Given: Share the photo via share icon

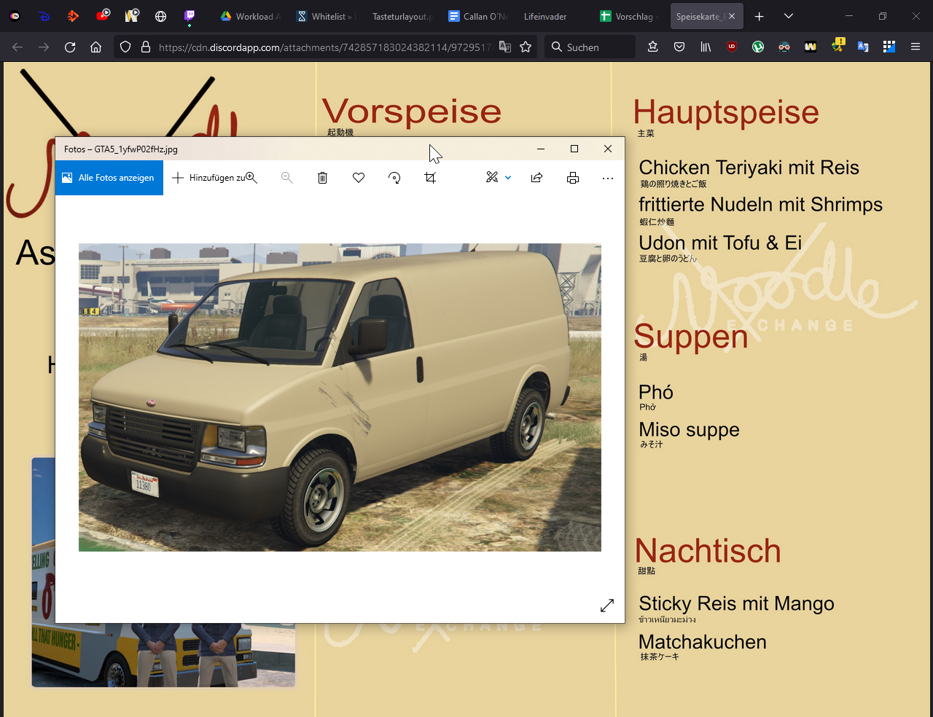Looking at the screenshot, I should [537, 178].
